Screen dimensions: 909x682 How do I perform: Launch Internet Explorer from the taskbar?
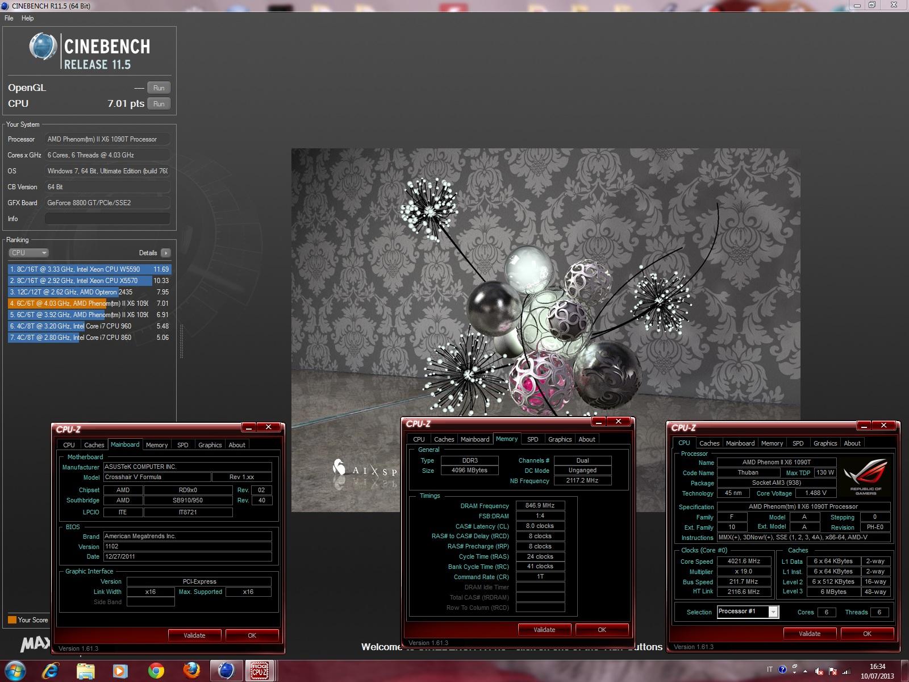click(x=51, y=671)
